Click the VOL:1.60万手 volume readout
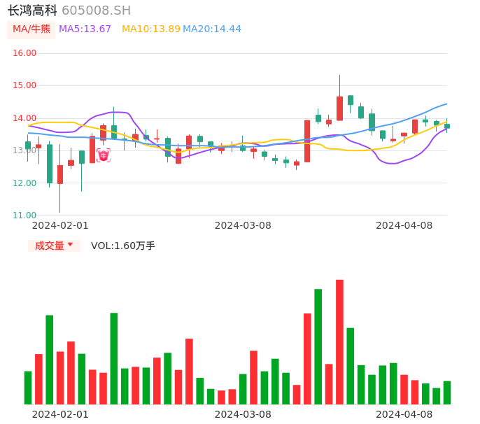The width and height of the screenshot is (480, 424). pos(123,246)
